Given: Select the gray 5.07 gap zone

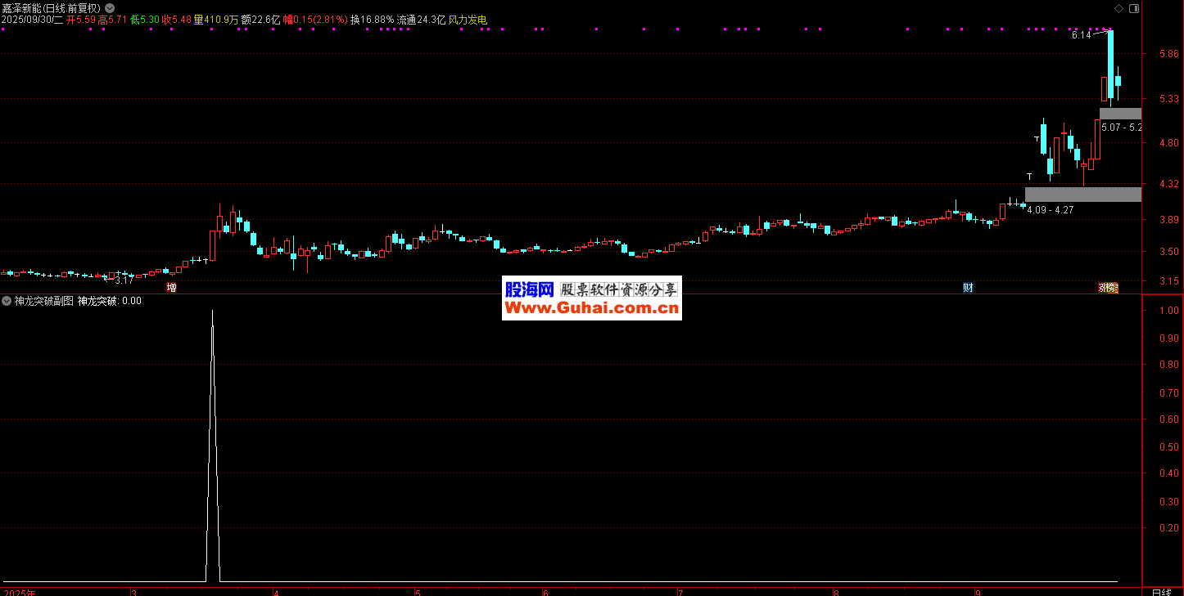Looking at the screenshot, I should pos(1120,114).
